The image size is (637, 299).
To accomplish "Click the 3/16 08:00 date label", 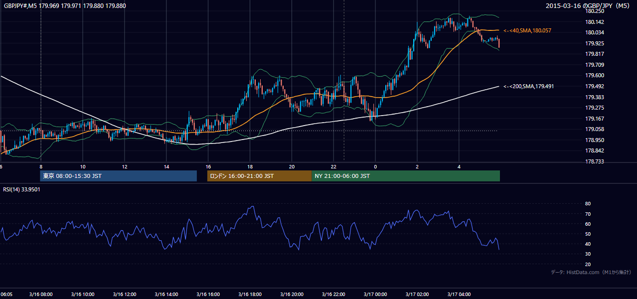I will (x=41, y=295).
